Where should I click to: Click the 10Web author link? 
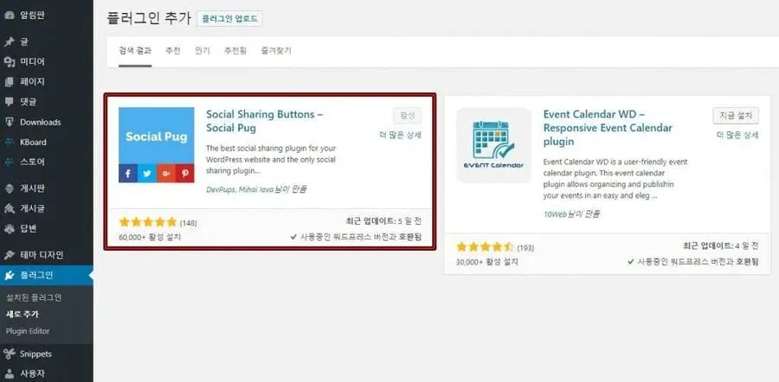coord(556,213)
